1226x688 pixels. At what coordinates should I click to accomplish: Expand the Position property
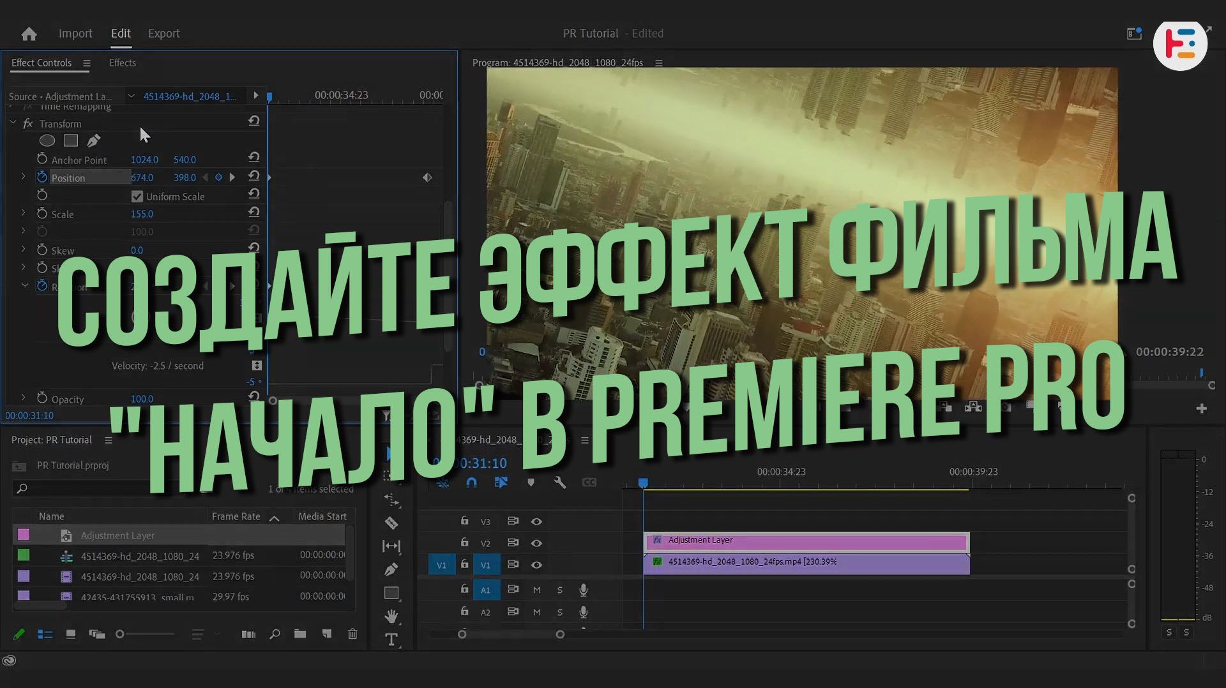tap(24, 176)
